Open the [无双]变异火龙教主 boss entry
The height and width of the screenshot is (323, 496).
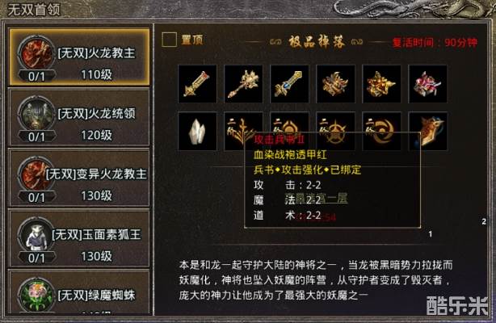click(x=79, y=178)
